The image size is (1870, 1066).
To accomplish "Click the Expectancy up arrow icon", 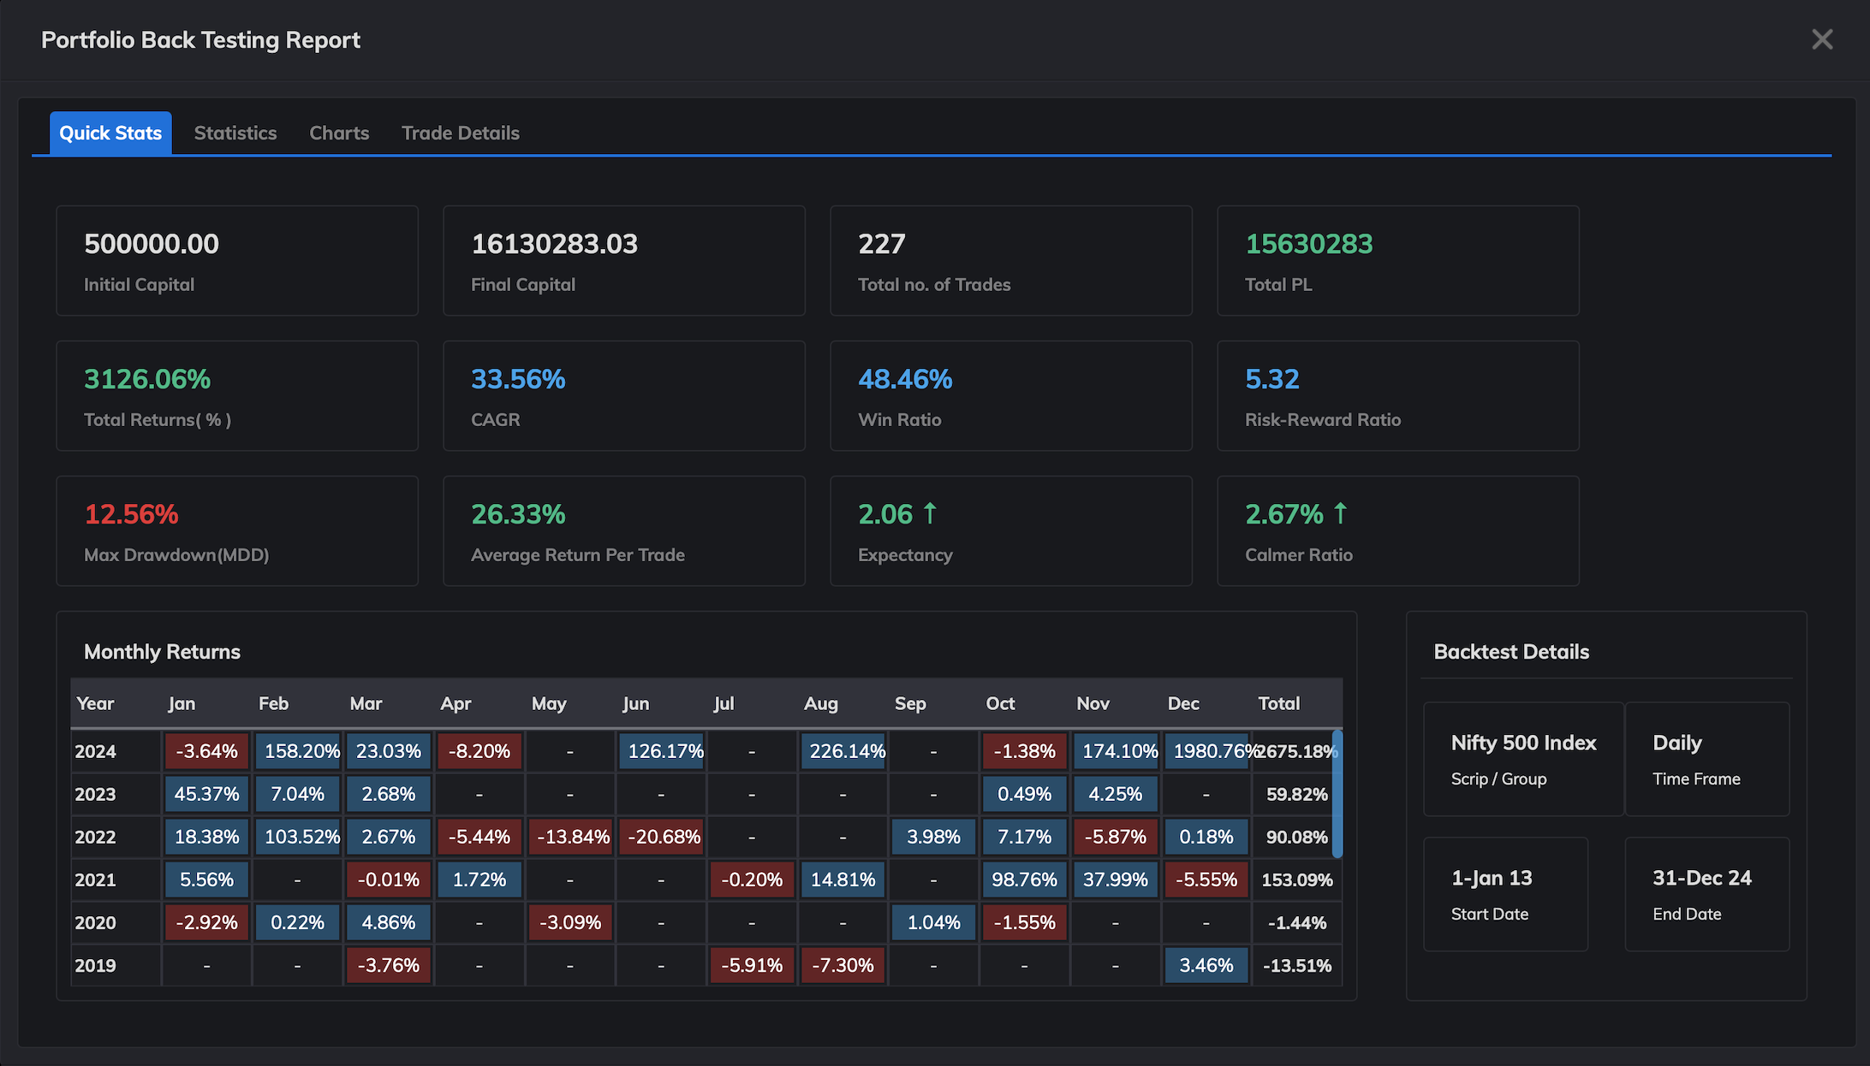I will [x=930, y=513].
